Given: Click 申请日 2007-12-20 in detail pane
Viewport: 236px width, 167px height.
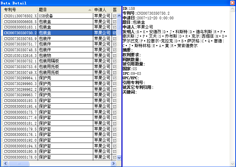Looking at the screenshot, I should click(x=148, y=18).
